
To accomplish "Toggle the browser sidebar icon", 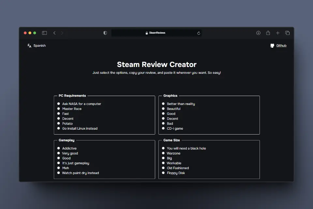I will [44, 33].
